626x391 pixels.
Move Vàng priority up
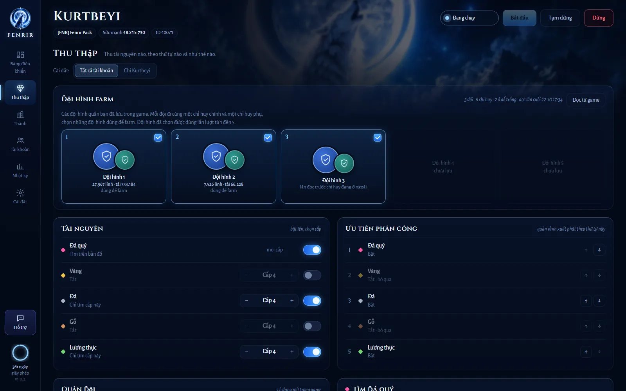[x=586, y=275]
